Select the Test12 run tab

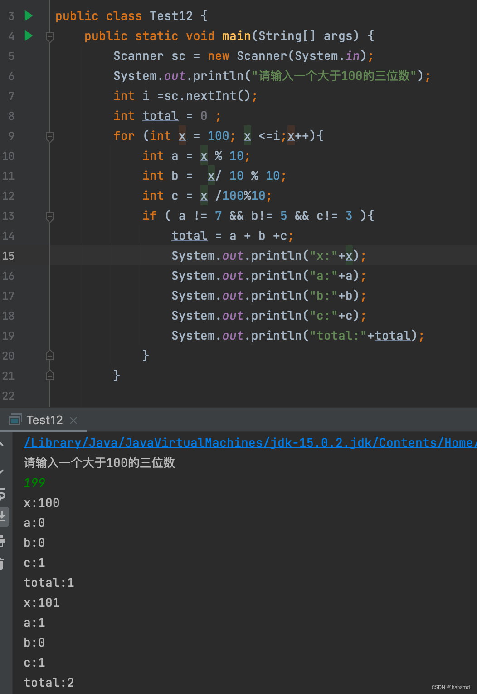tap(44, 420)
